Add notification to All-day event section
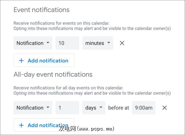The image size is (185, 135). pyautogui.click(x=44, y=125)
